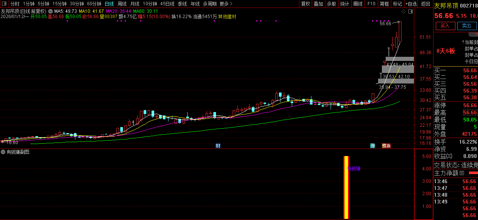Image resolution: width=478 pixels, height=220 pixels.
Task: Switch to 年线 yearly chart
Action: pyautogui.click(x=195, y=4)
